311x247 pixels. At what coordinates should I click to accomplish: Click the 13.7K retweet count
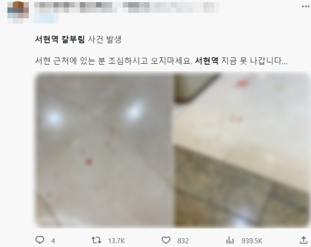point(116,241)
